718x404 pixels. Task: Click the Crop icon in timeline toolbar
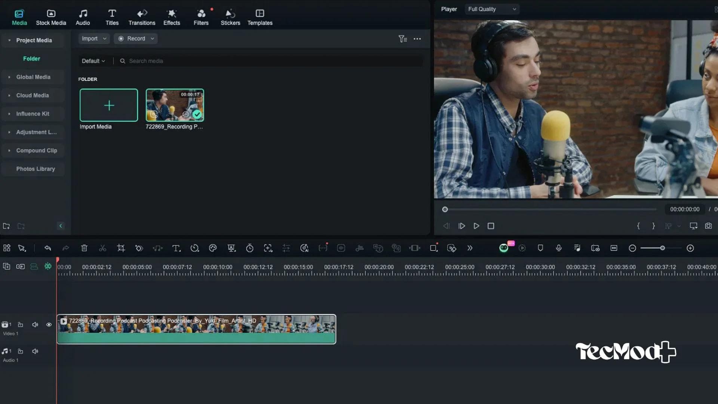121,248
